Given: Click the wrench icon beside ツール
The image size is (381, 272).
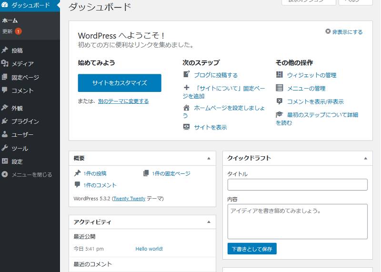Looking at the screenshot, I should point(5,148).
